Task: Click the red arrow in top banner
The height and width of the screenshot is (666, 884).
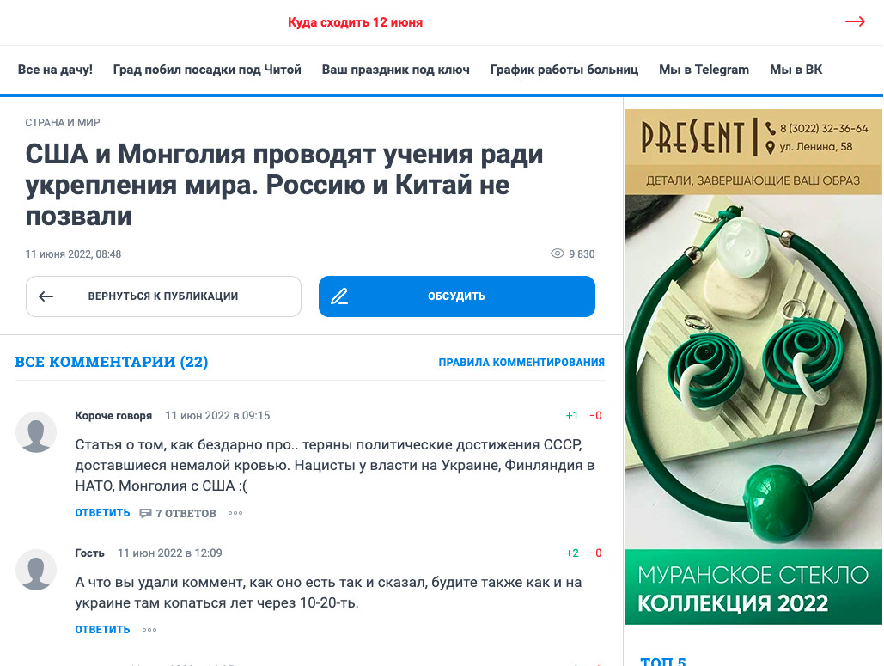Action: click(855, 21)
